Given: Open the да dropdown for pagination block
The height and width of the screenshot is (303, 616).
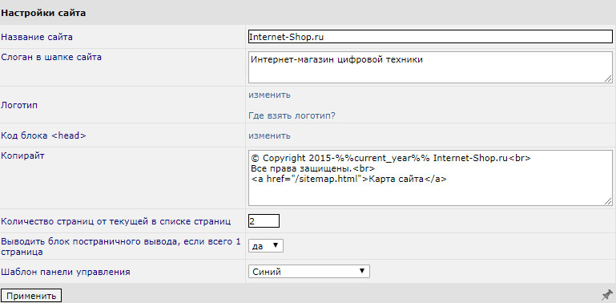Looking at the screenshot, I should 266,245.
